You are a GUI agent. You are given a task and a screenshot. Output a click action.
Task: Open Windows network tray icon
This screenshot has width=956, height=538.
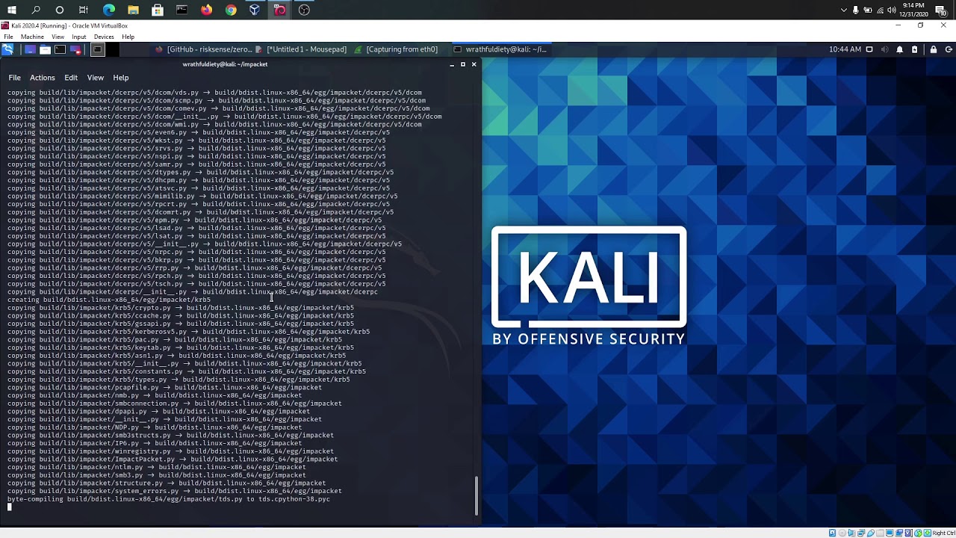(x=880, y=10)
